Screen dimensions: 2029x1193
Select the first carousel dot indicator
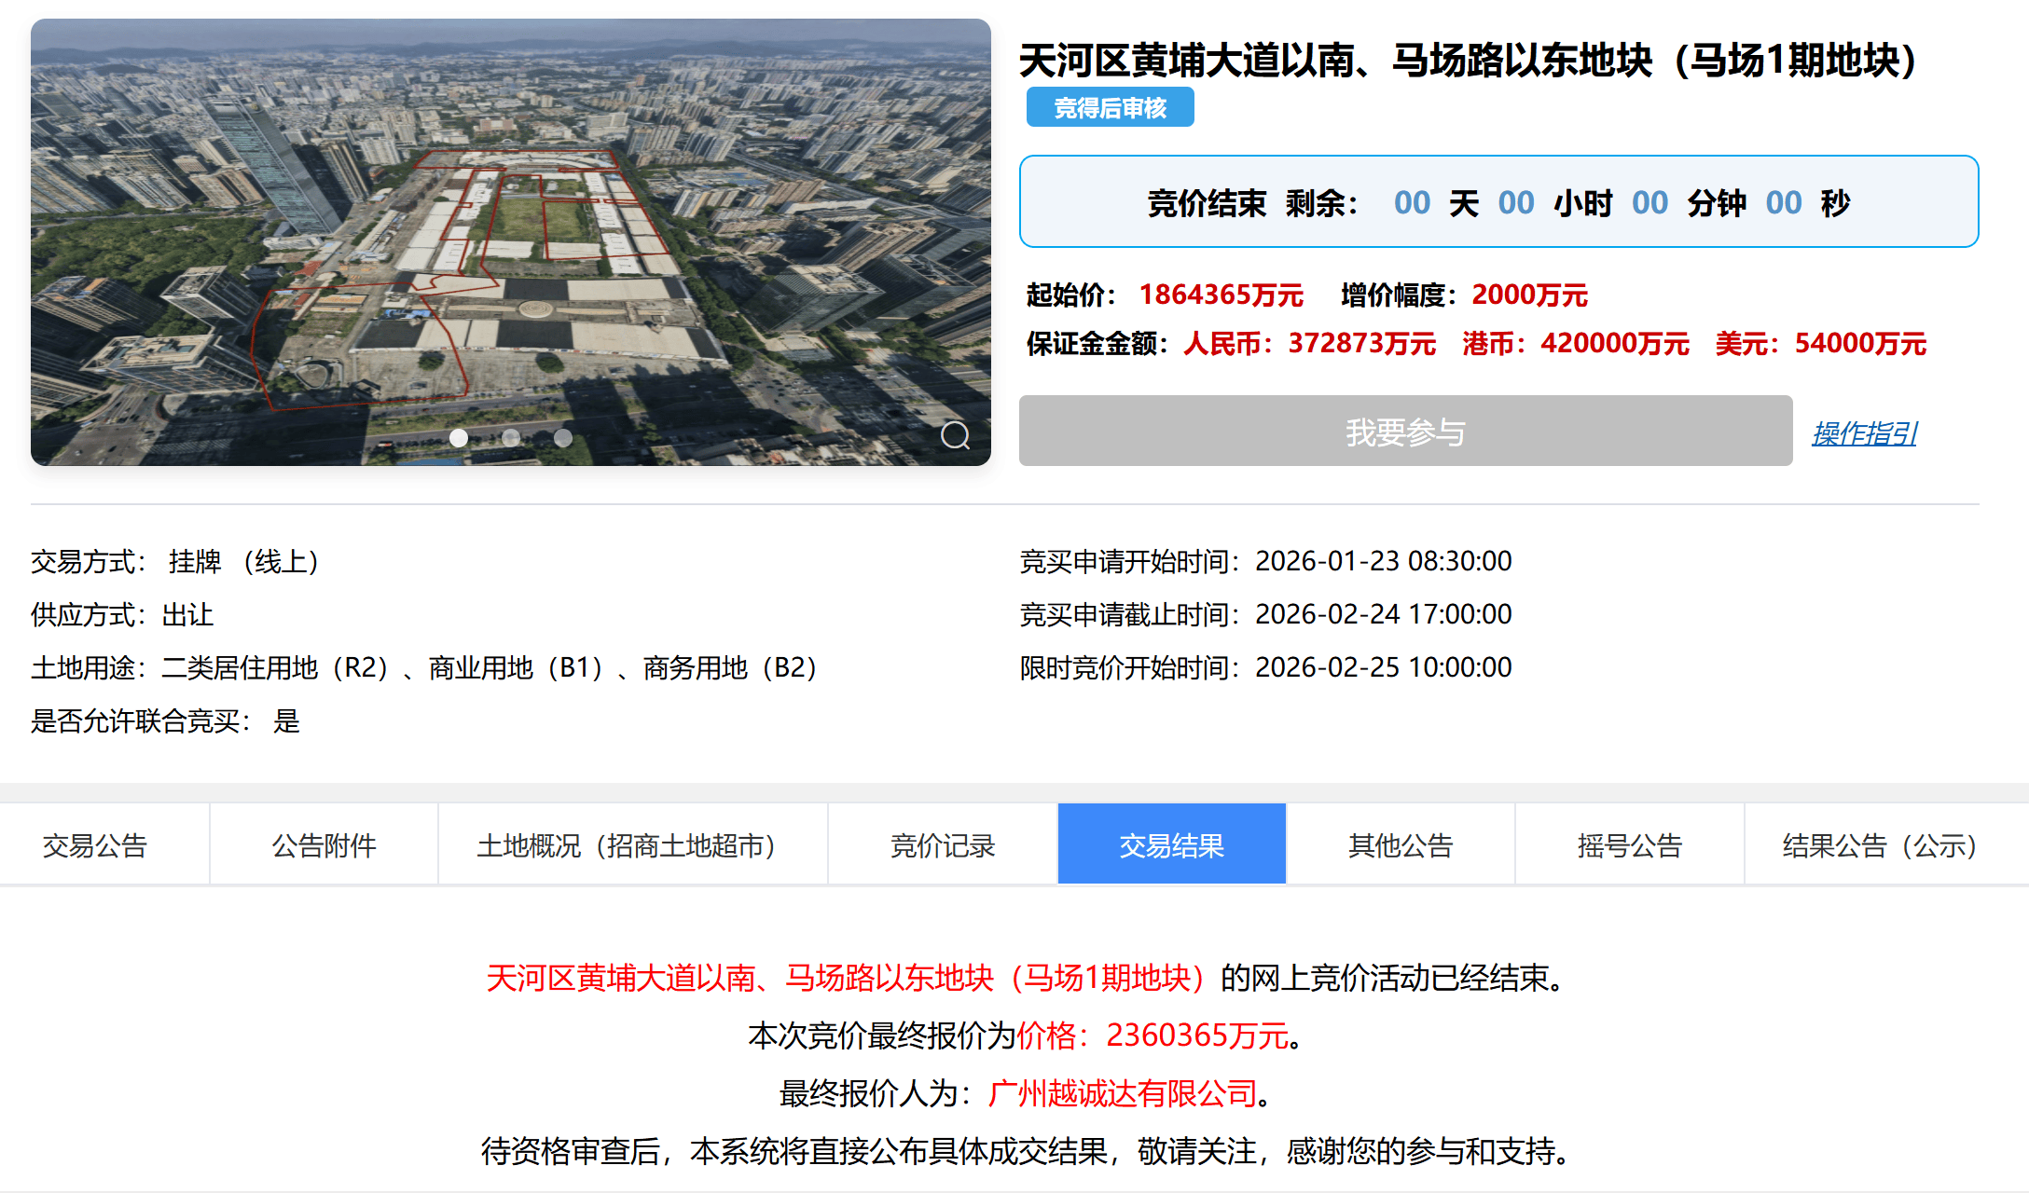[459, 437]
